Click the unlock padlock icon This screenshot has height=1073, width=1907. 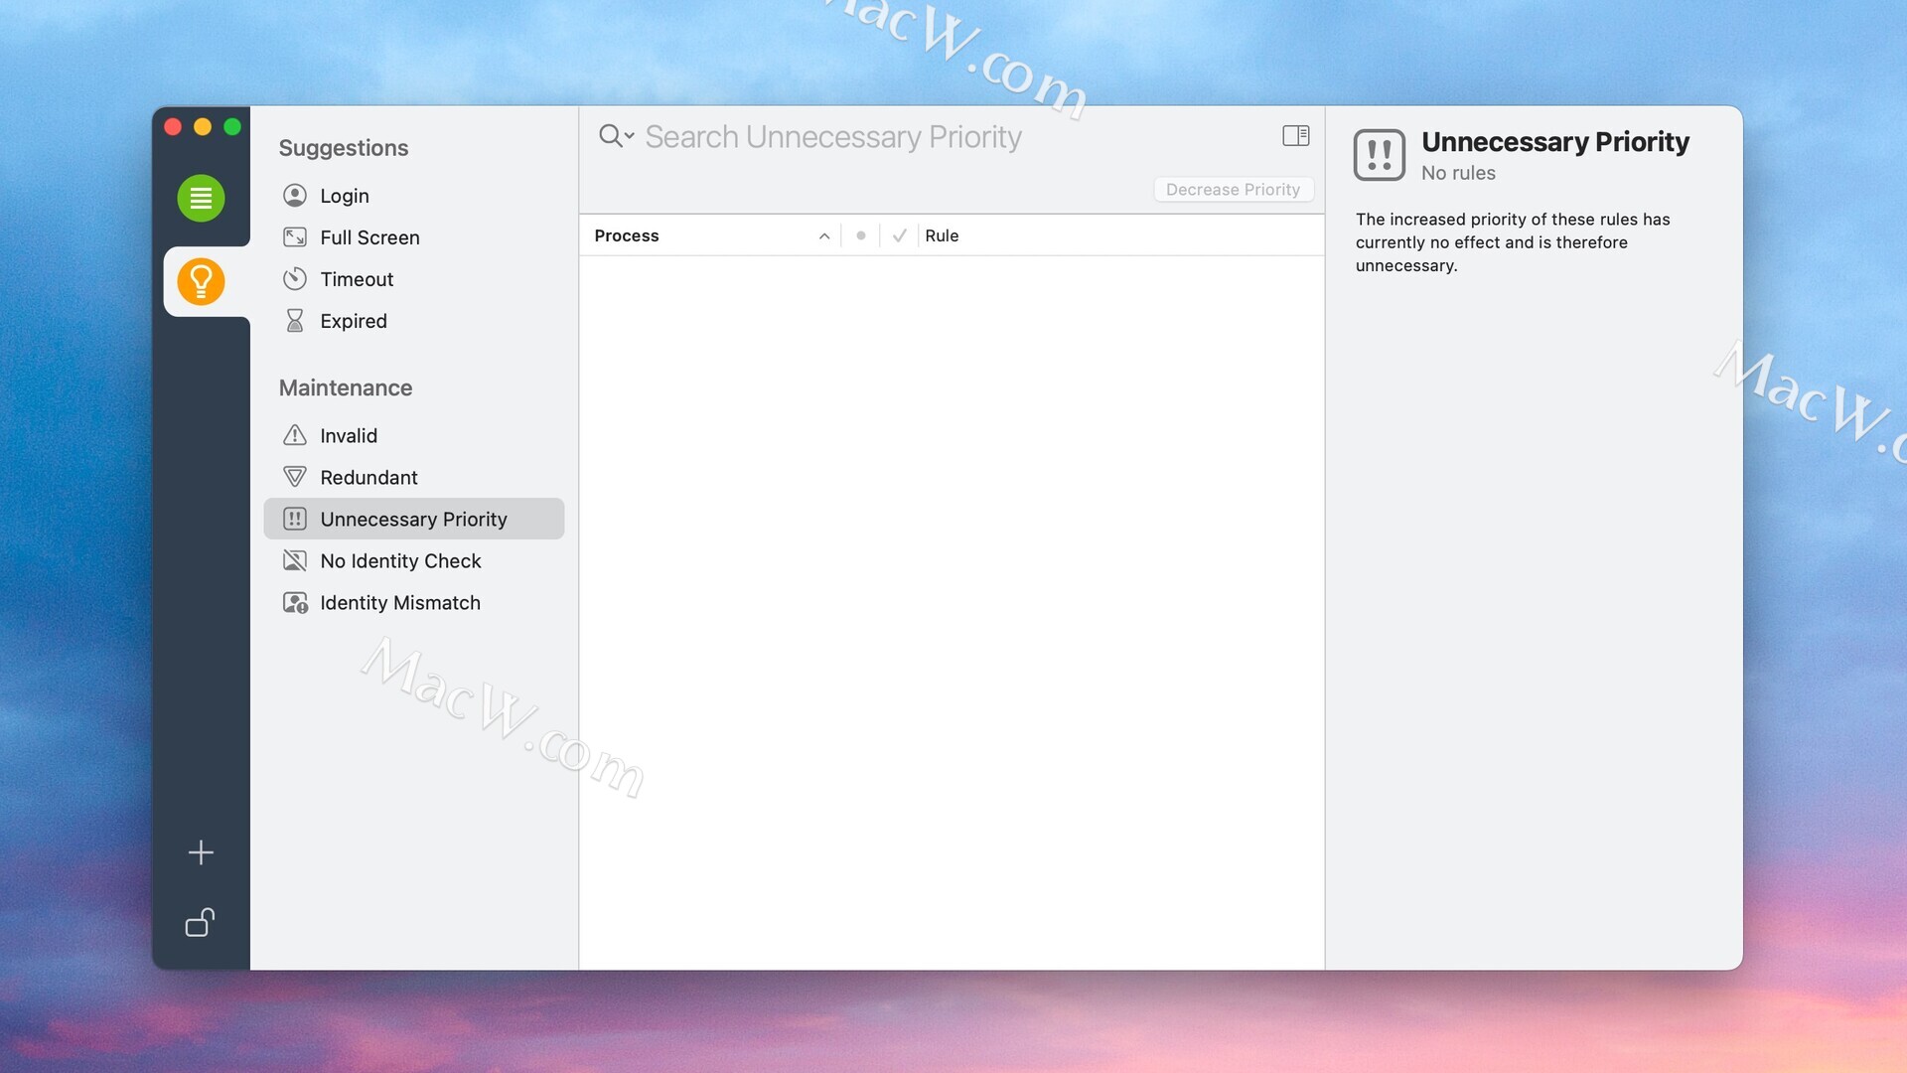pos(201,923)
